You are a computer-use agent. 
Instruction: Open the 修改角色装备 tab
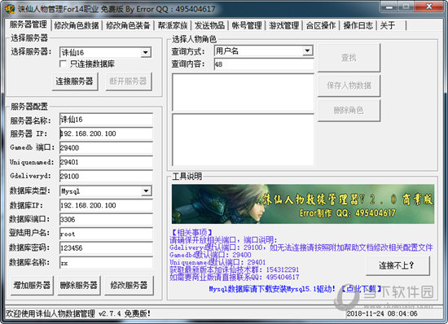click(128, 25)
